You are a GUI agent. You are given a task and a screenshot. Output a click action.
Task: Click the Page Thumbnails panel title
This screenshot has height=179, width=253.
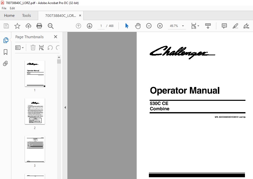tap(29, 37)
